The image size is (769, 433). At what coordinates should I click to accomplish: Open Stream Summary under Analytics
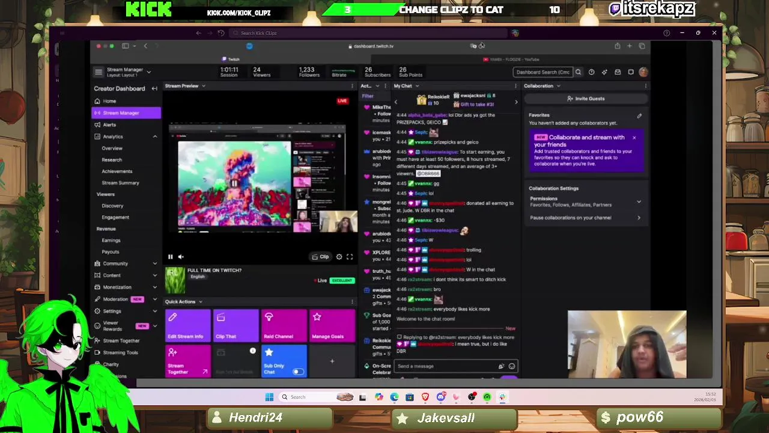tap(120, 183)
